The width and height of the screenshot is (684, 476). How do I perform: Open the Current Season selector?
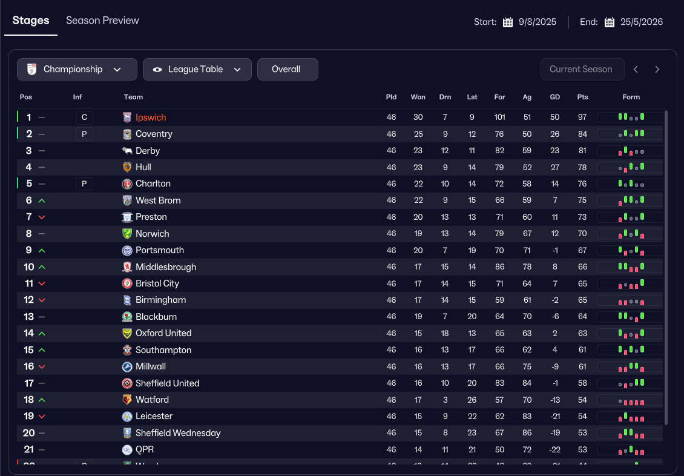(x=580, y=70)
